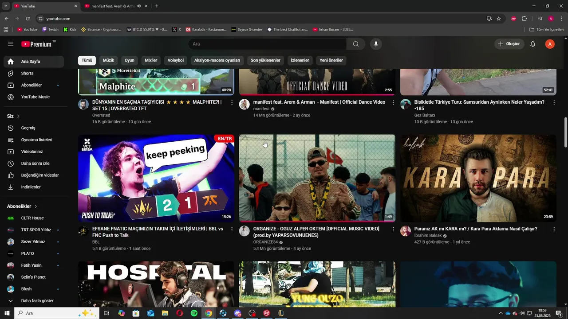Focus the YouTube search field

(x=268, y=44)
